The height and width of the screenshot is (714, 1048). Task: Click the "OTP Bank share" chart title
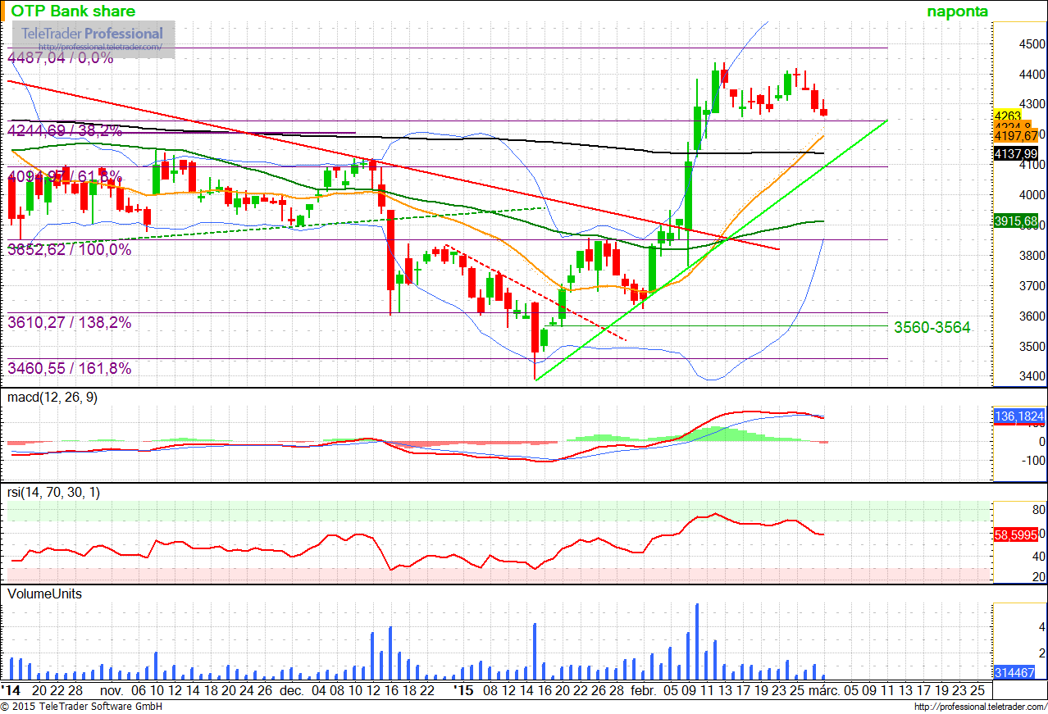tap(73, 11)
